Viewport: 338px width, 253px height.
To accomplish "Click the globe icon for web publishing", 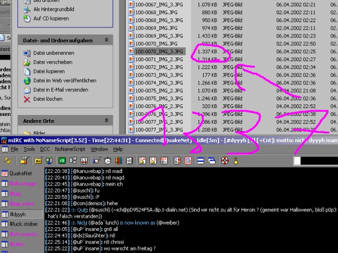I will pos(27,81).
